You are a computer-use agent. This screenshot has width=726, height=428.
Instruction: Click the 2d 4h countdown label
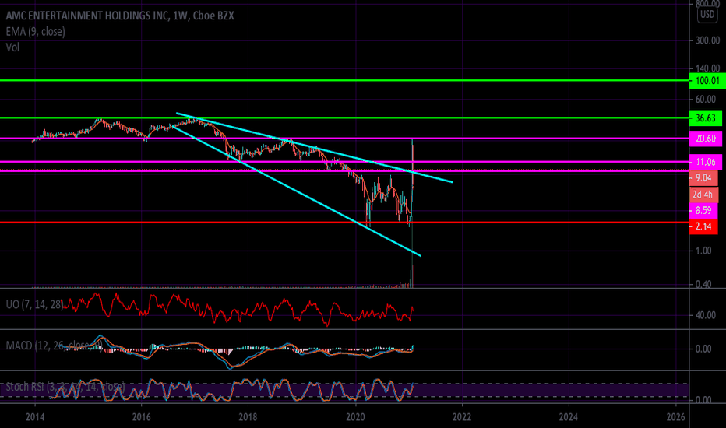(703, 195)
